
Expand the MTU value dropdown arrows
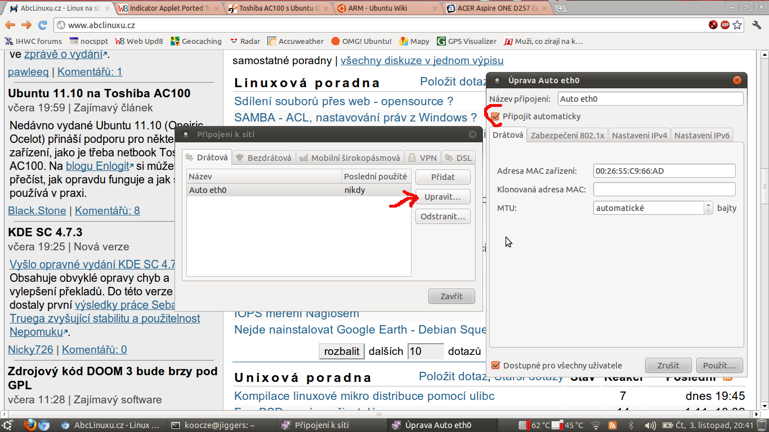click(x=708, y=208)
